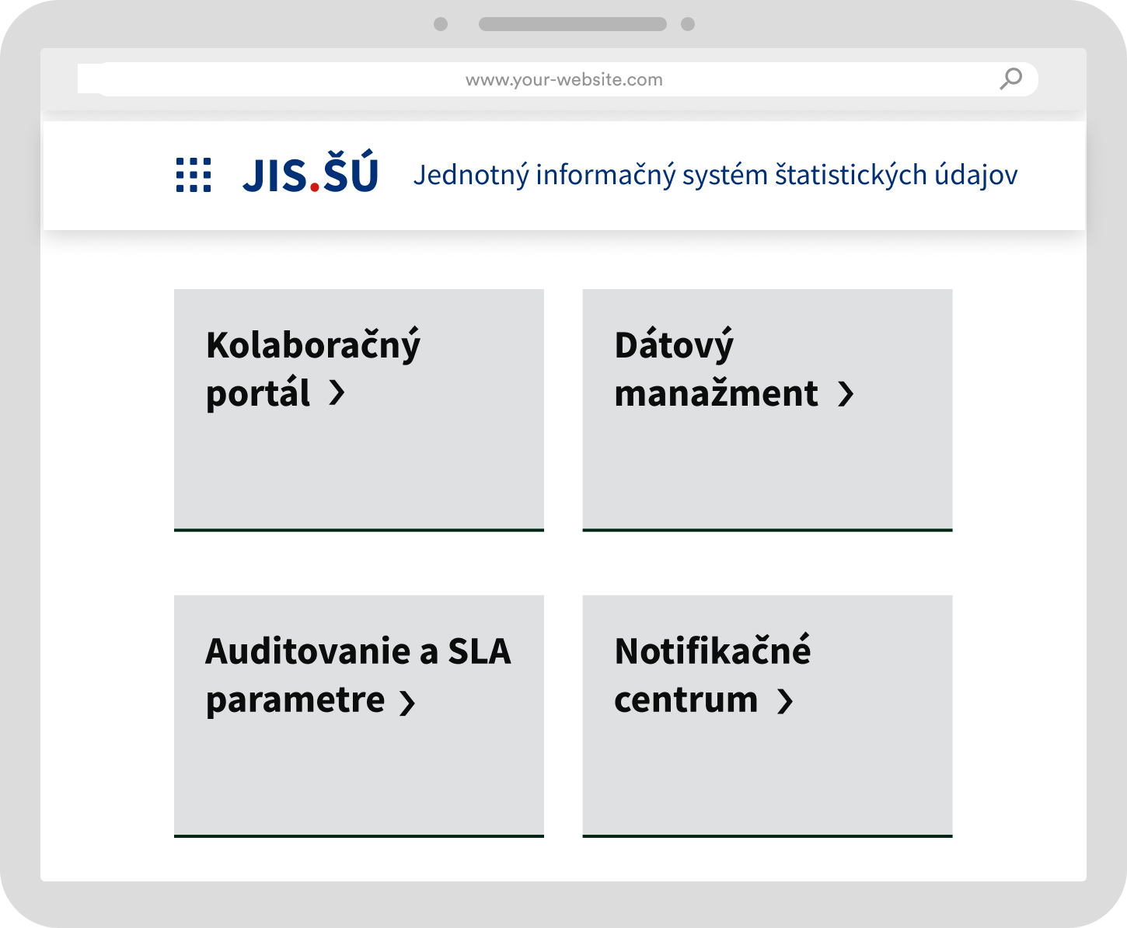Open the Auditovanie a SLA parametre card
Image resolution: width=1127 pixels, height=928 pixels.
point(359,717)
